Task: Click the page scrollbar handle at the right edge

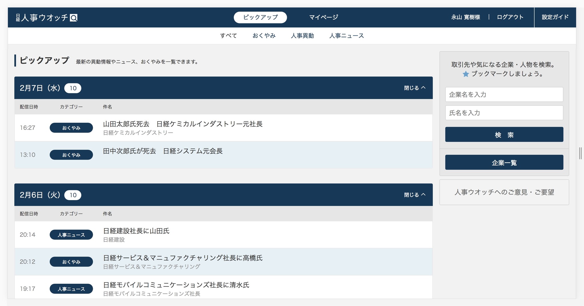Action: [x=580, y=153]
